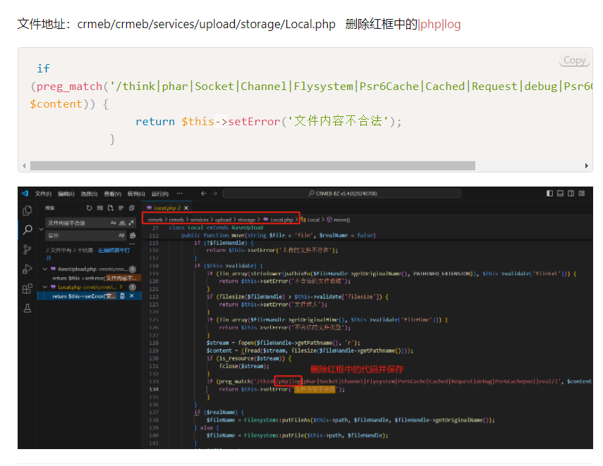The height and width of the screenshot is (466, 603).
Task: Open the 运行(R) menu
Action: (160, 194)
